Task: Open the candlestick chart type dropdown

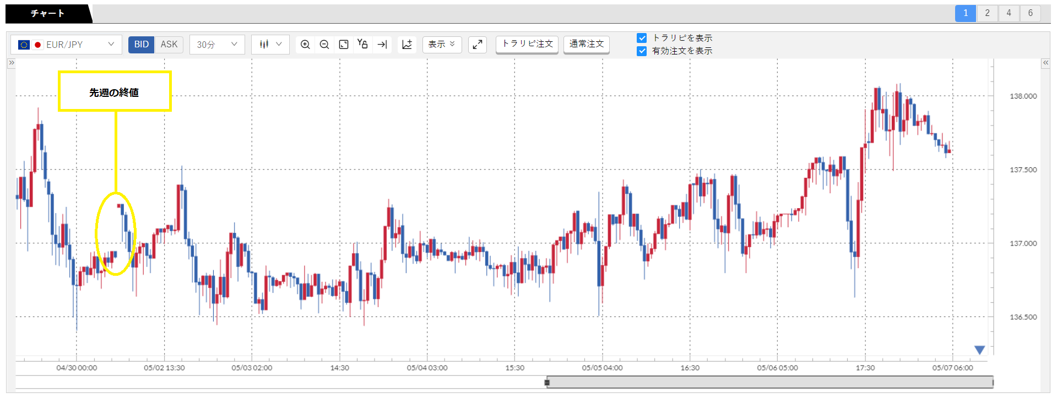Action: click(x=270, y=45)
